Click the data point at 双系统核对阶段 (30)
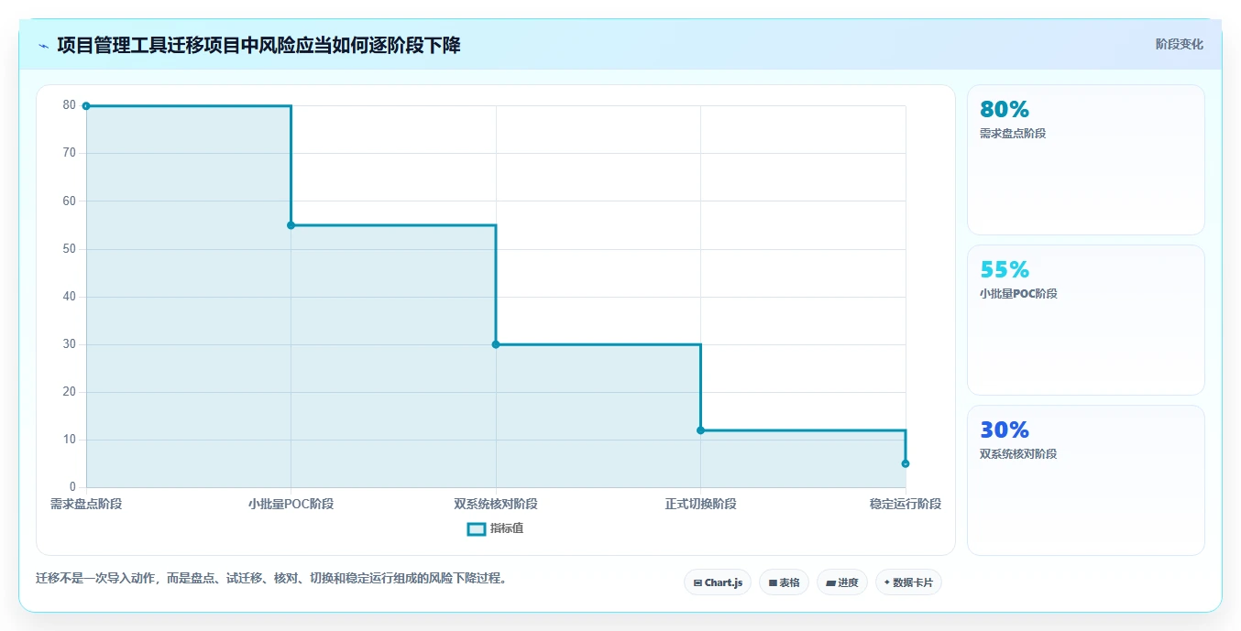This screenshot has width=1241, height=631. pyautogui.click(x=496, y=344)
